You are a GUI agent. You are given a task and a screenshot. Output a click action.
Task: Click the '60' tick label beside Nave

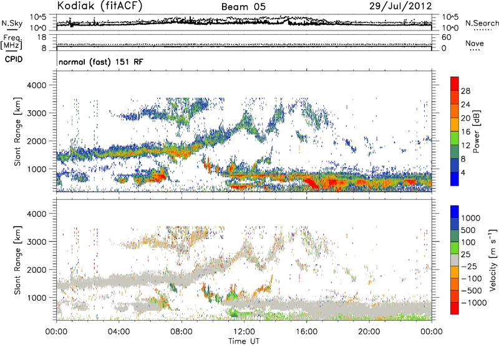[447, 37]
